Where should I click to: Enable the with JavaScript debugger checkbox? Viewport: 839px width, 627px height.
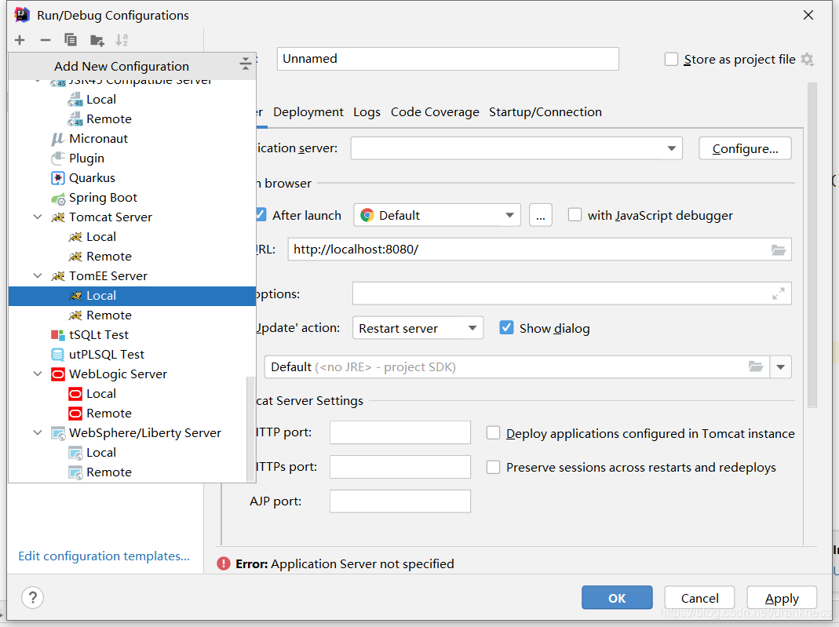pos(575,215)
